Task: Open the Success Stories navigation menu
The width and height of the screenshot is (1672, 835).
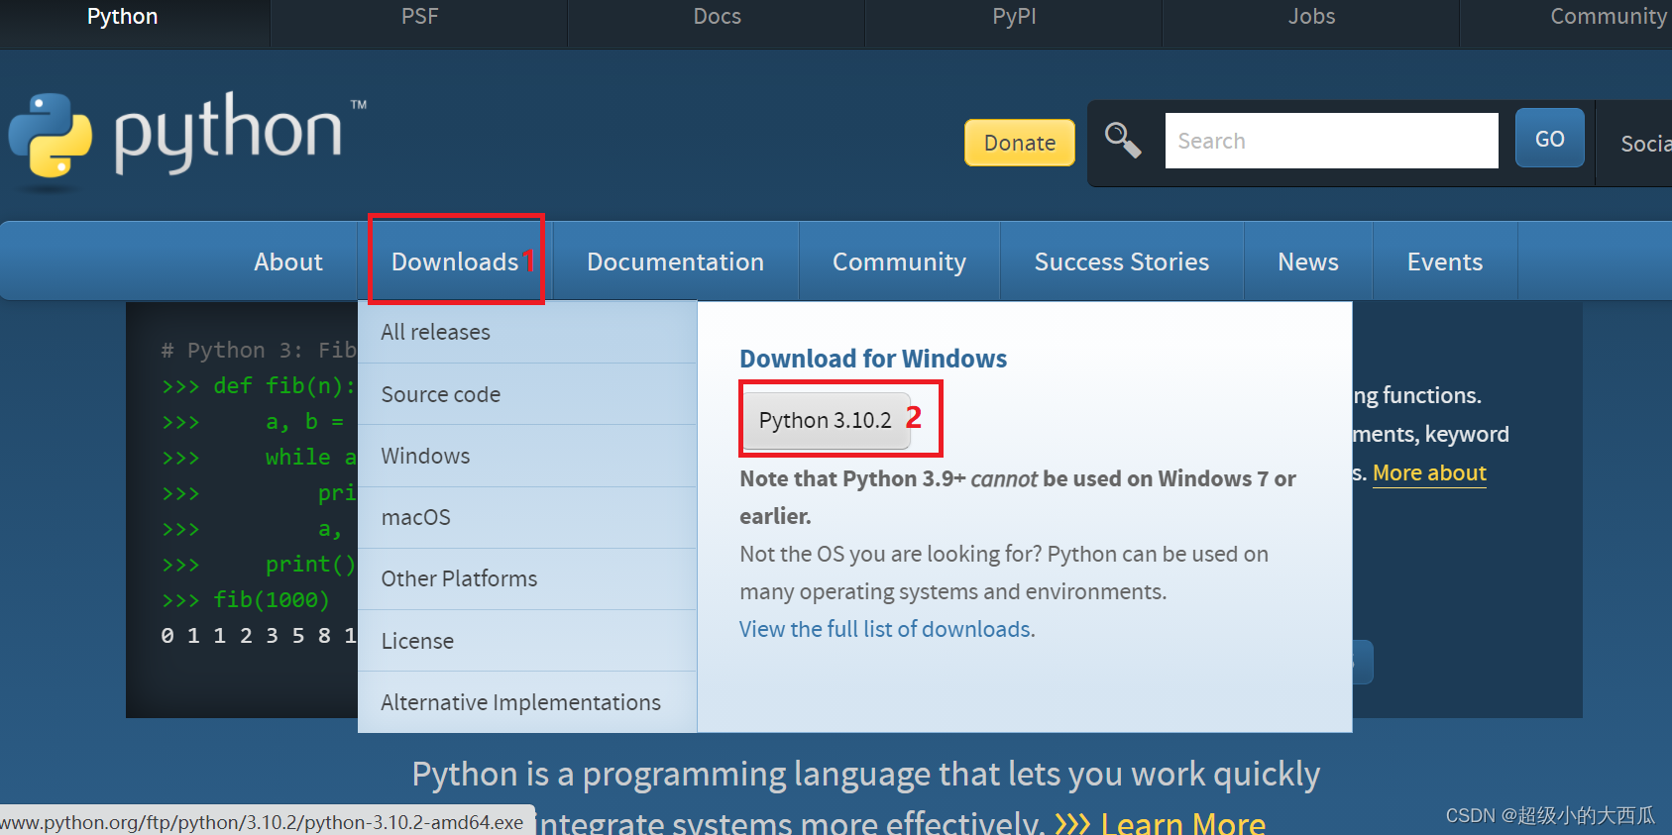Action: (1121, 261)
